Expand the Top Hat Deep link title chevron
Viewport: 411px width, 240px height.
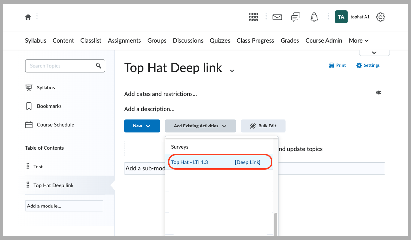[x=232, y=70]
